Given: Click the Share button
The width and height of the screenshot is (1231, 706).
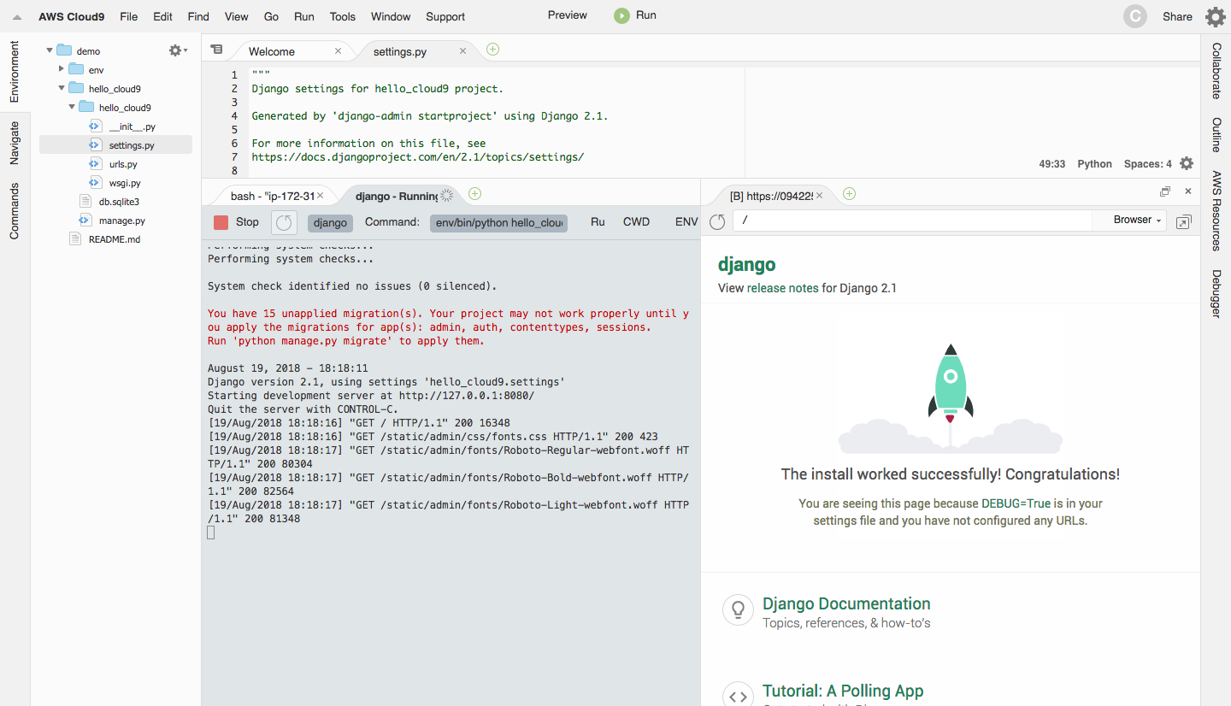Looking at the screenshot, I should [1177, 16].
